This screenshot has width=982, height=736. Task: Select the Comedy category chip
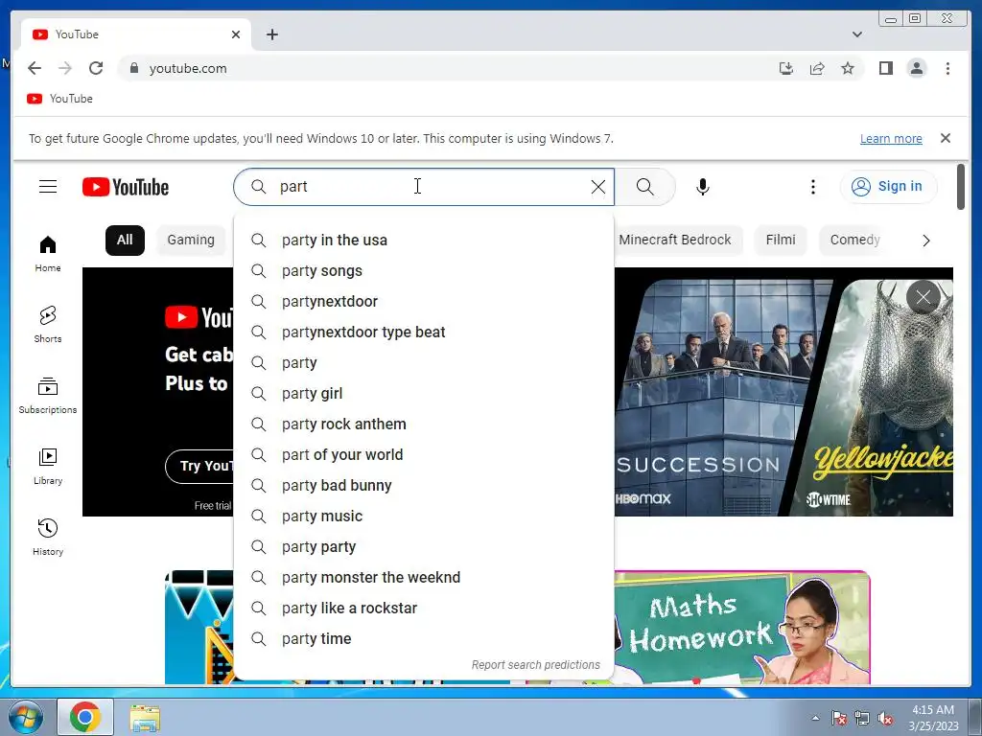pos(854,241)
